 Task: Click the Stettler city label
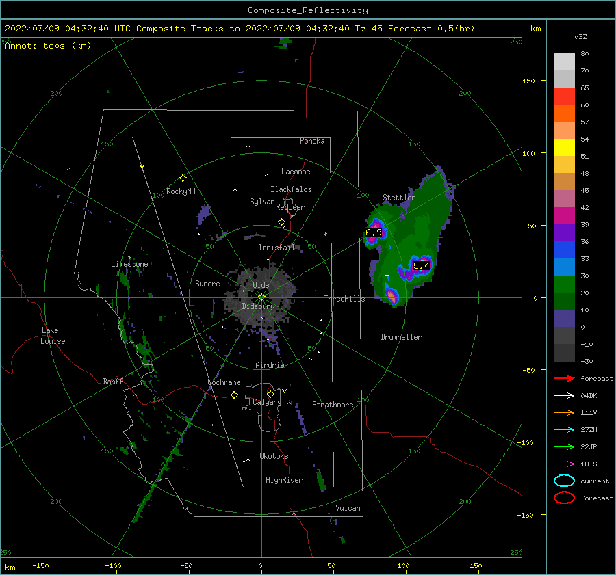tap(399, 198)
